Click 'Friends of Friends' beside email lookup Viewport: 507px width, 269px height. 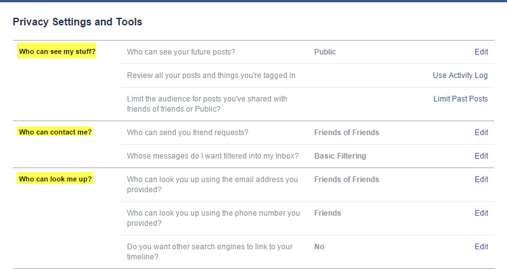click(346, 180)
